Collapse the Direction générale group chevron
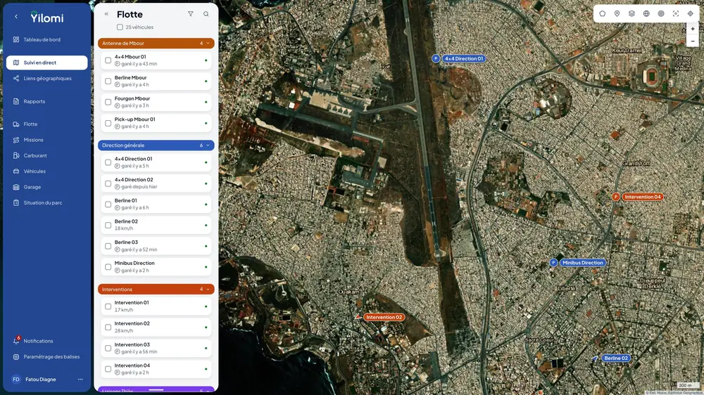The width and height of the screenshot is (704, 395). tap(208, 145)
